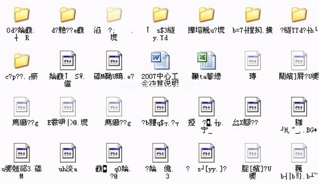The image size is (319, 185).
Task: Select the file with "卄p." in its name
Action: [x=206, y=107]
